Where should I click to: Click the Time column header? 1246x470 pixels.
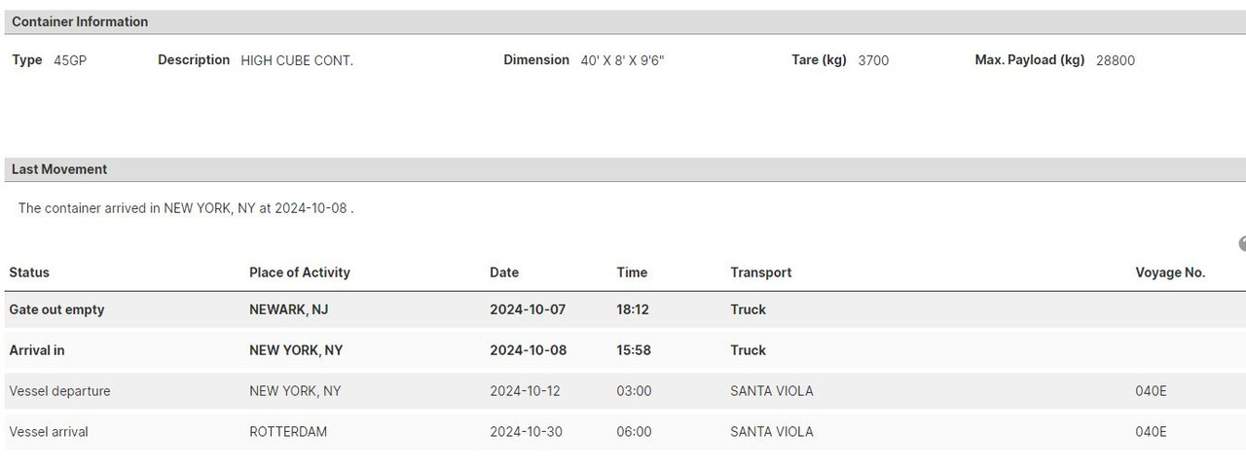[x=632, y=272]
